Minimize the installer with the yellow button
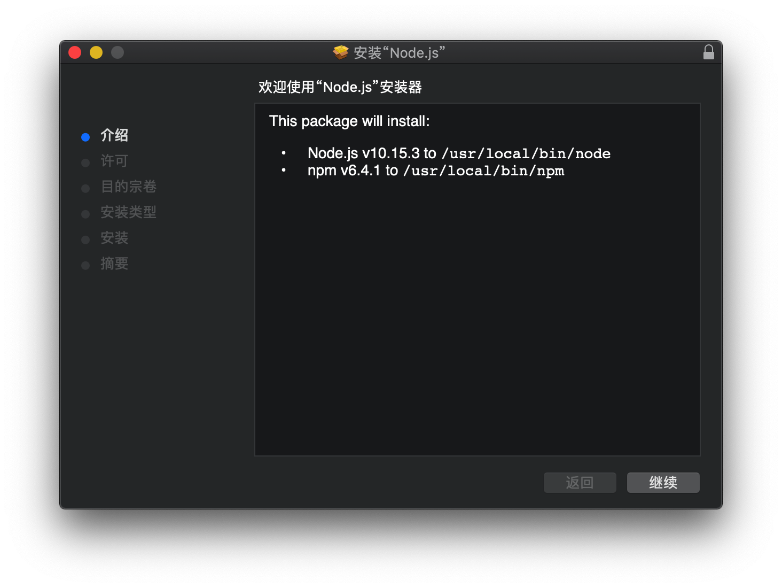Viewport: 782px width, 588px height. tap(96, 52)
